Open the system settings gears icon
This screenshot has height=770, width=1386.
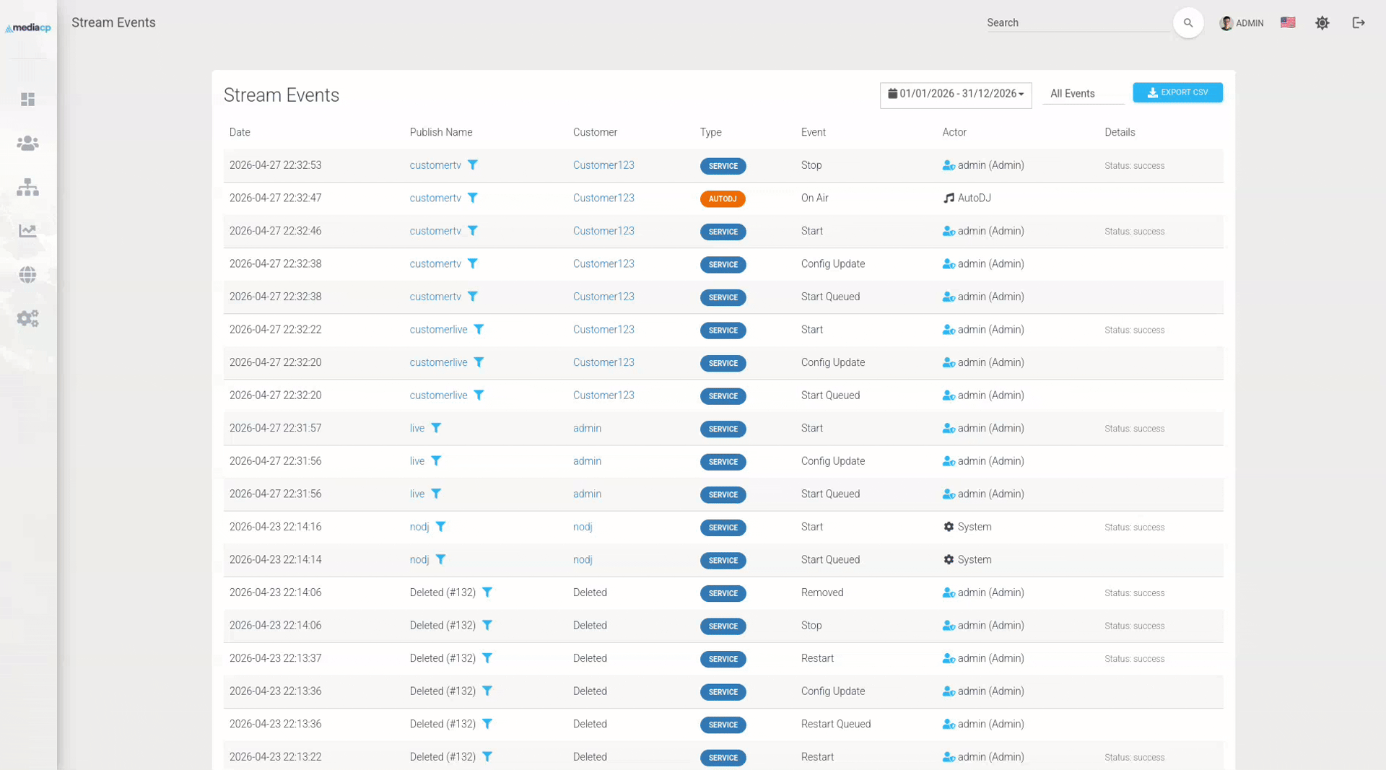point(27,318)
